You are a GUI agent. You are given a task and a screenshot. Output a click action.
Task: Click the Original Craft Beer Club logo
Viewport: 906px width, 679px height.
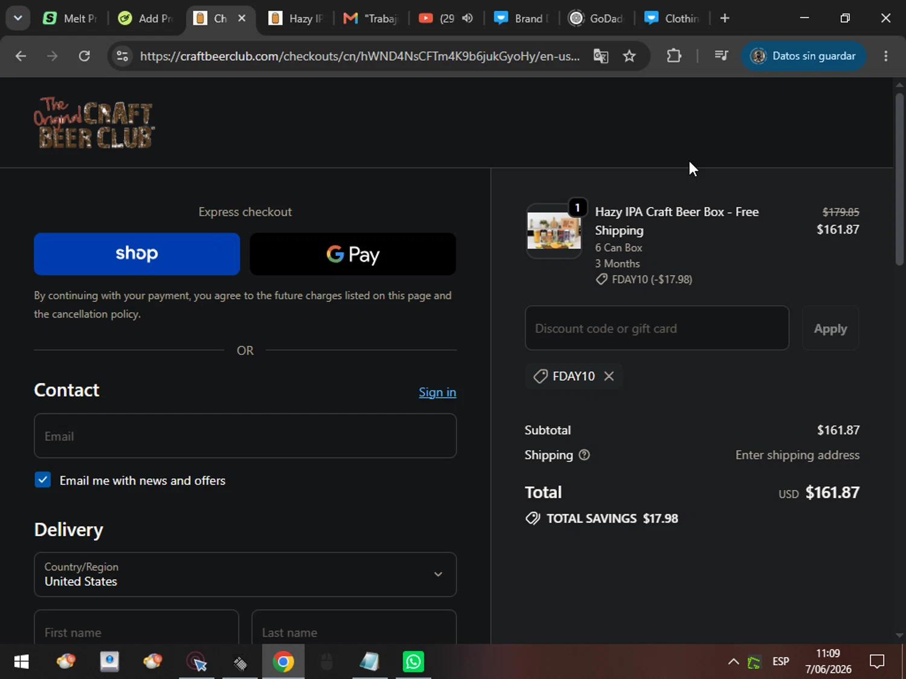click(94, 123)
